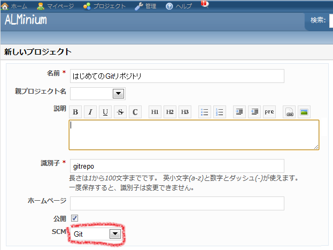Insert wiki page link icon

pos(289,112)
